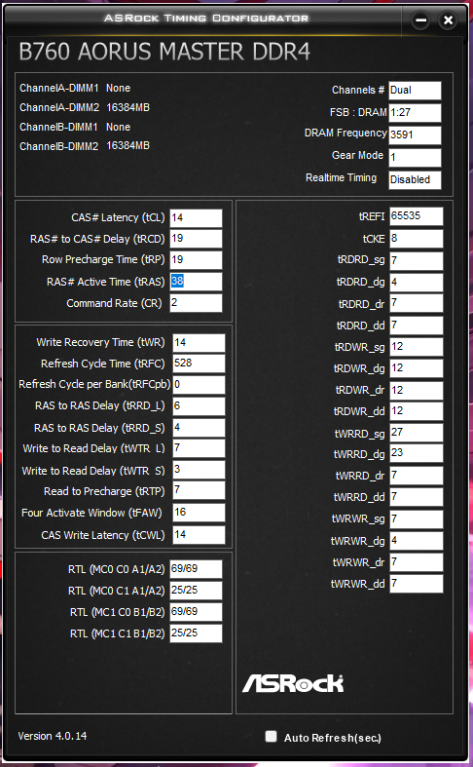The width and height of the screenshot is (473, 767).
Task: Select the DRAM Frequency field
Action: pos(415,135)
